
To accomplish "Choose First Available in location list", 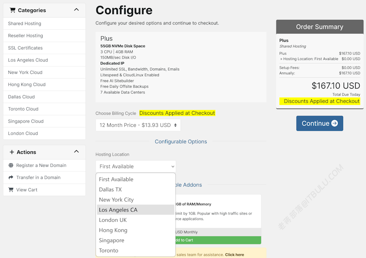I will [136, 179].
